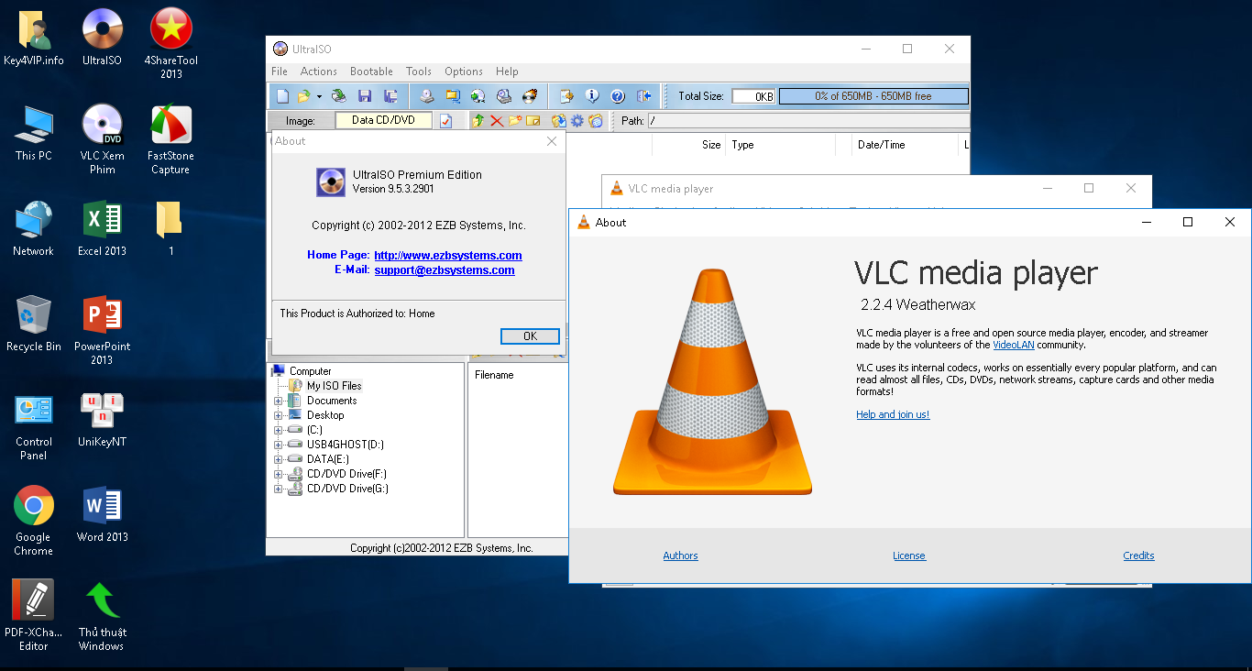
Task: Close the UltraISO About dialog with its X
Action: pyautogui.click(x=552, y=141)
